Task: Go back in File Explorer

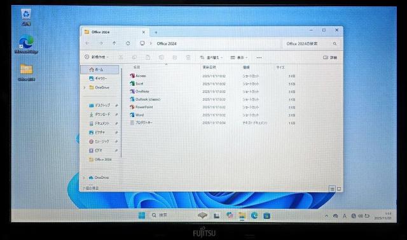Action: click(x=88, y=43)
